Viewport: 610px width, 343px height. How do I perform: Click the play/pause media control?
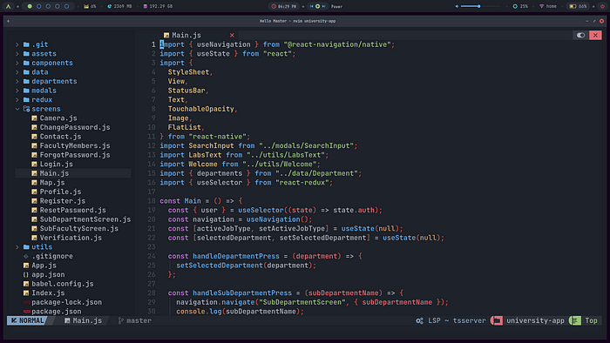317,7
